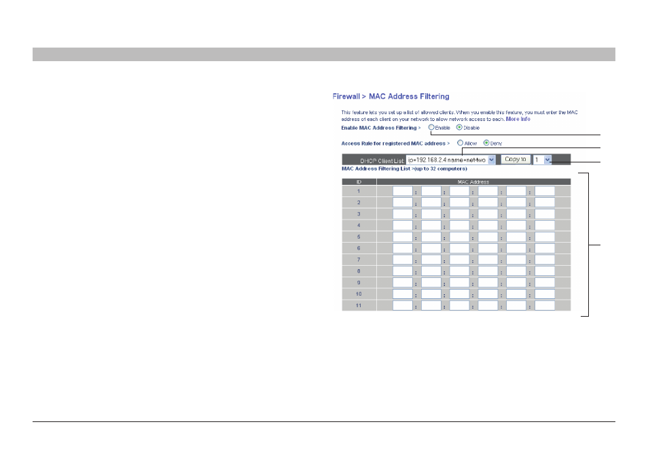Click third MAC address field in row 3

[x=460, y=214]
